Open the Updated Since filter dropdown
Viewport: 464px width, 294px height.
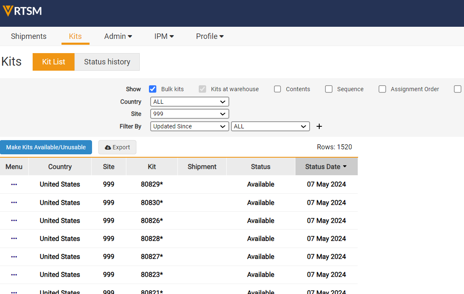click(190, 126)
